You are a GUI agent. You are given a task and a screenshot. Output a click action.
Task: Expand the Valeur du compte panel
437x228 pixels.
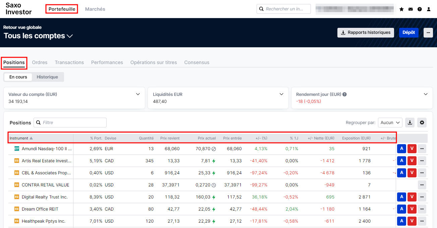pyautogui.click(x=138, y=94)
